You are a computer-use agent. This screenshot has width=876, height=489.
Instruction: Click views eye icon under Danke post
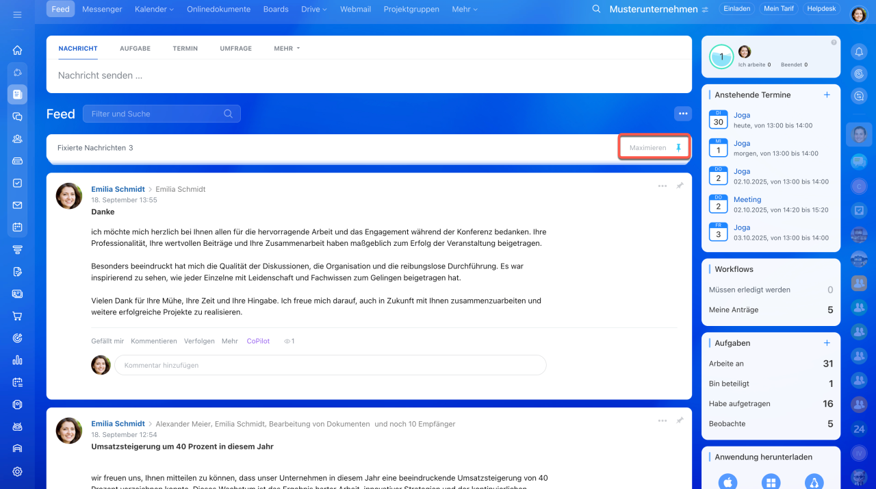coord(289,341)
